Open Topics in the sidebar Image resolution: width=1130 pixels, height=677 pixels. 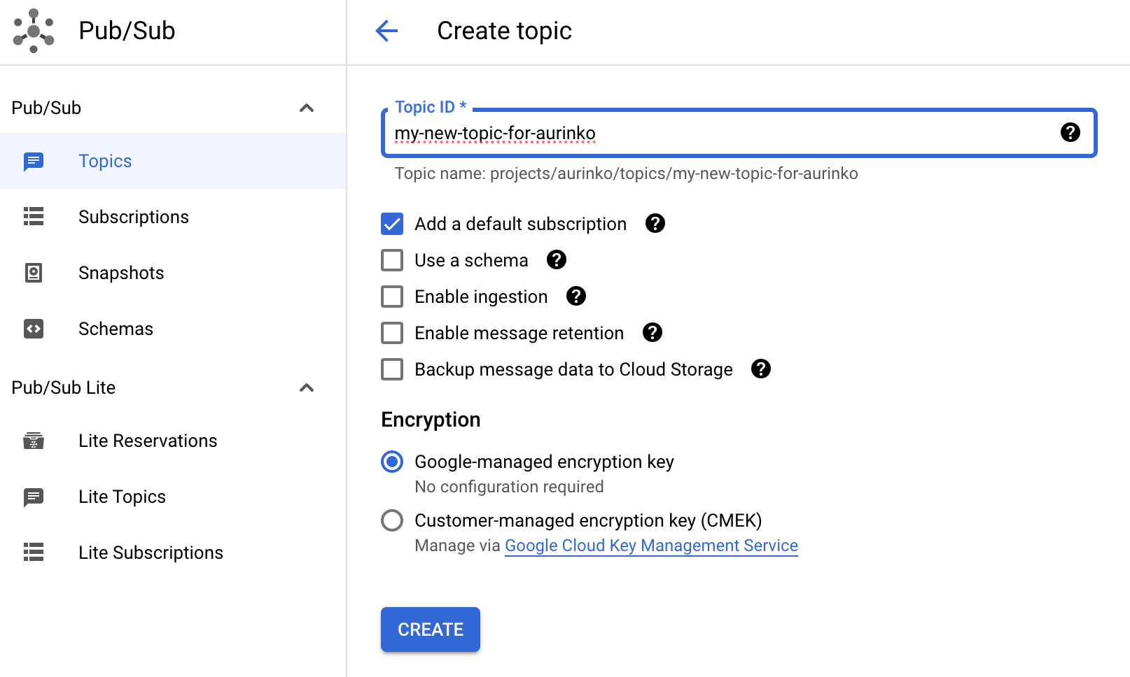point(173,161)
